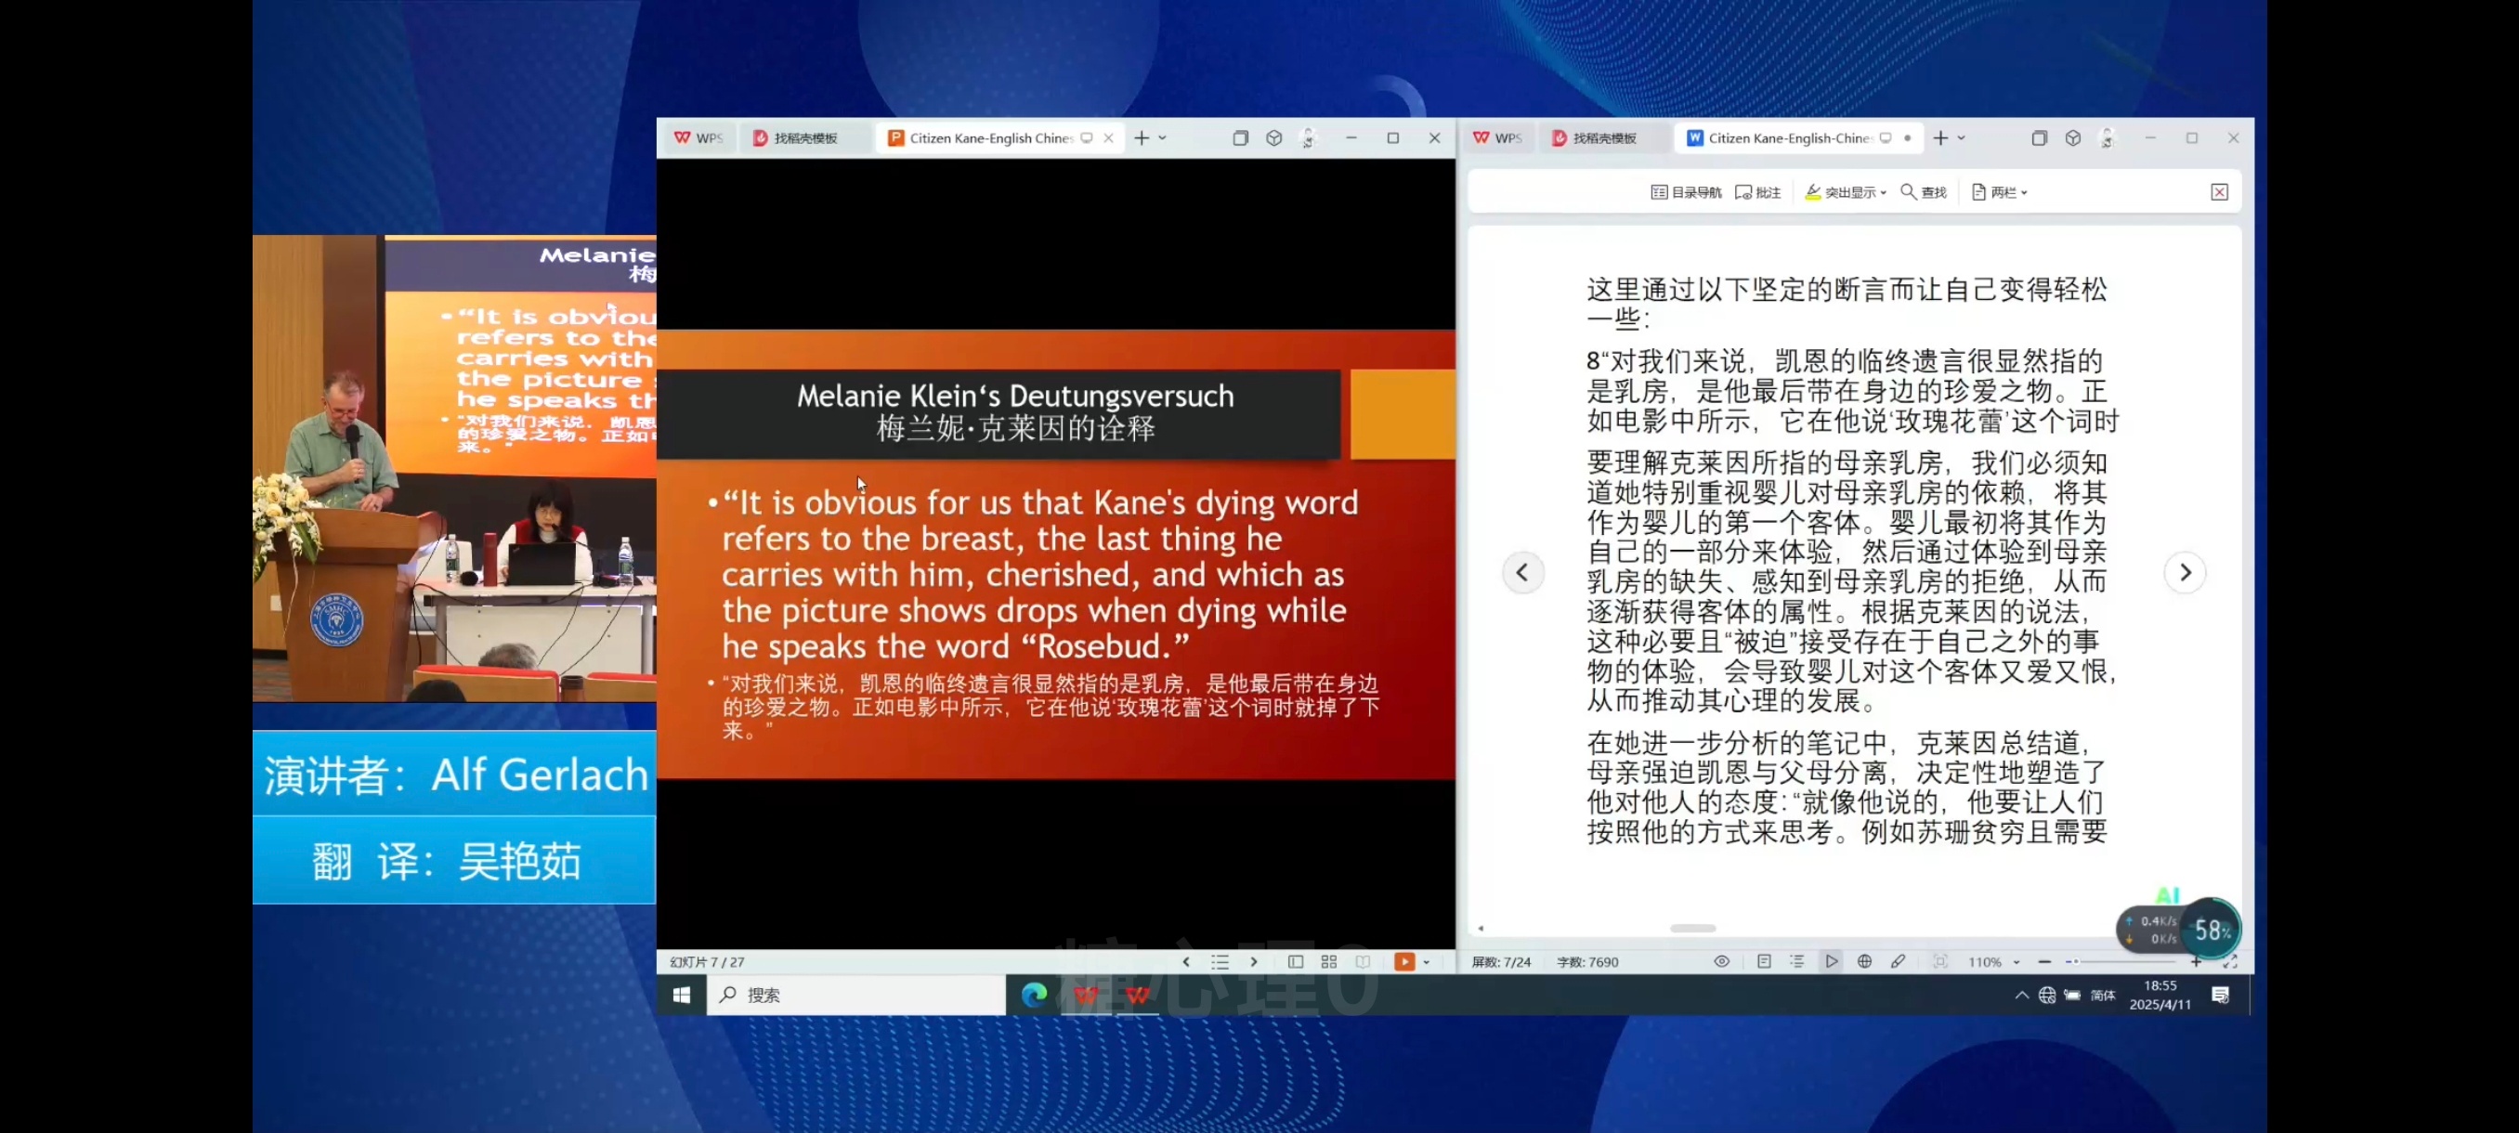
Task: Open notification center icon in taskbar
Action: coord(2220,996)
